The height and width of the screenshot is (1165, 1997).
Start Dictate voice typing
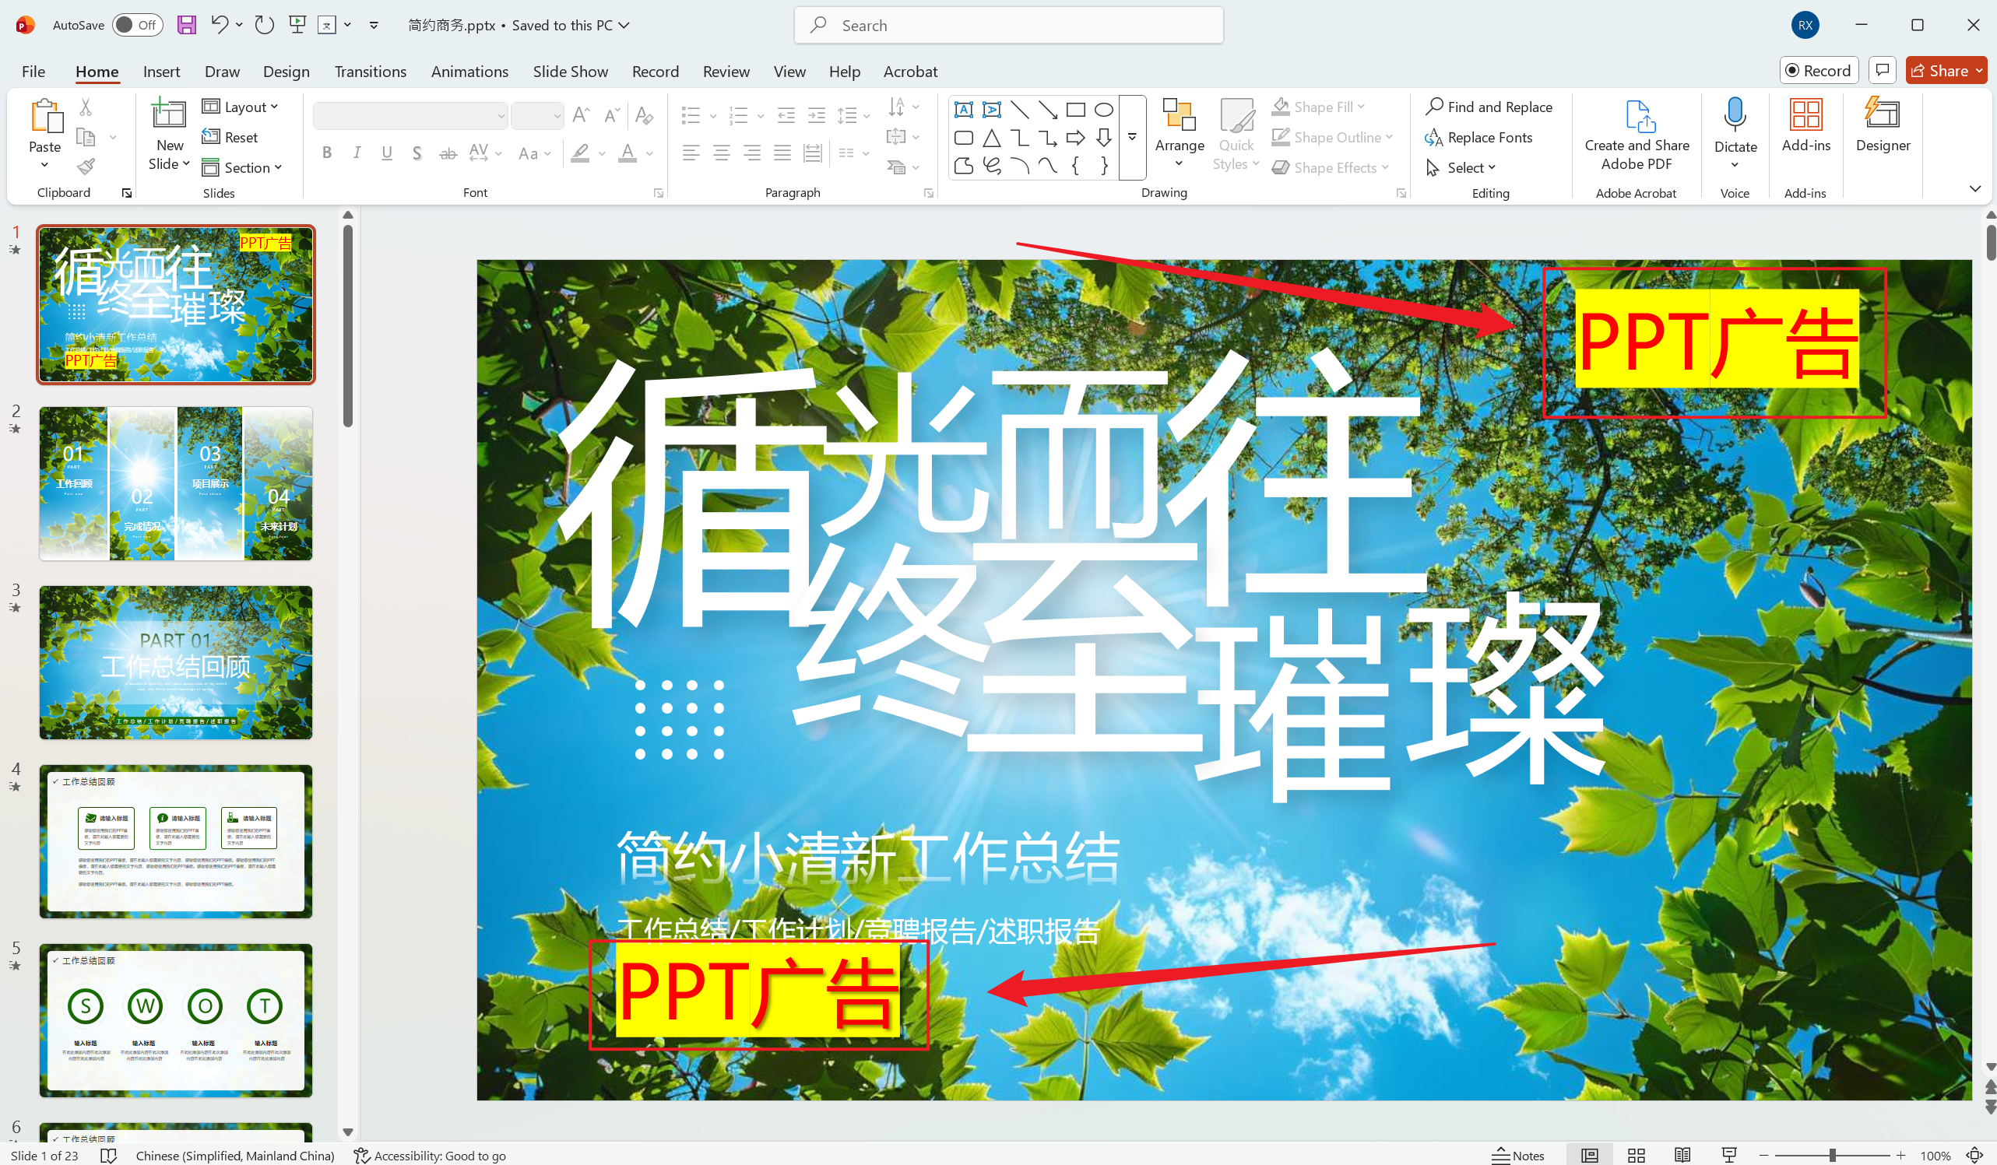[1735, 127]
